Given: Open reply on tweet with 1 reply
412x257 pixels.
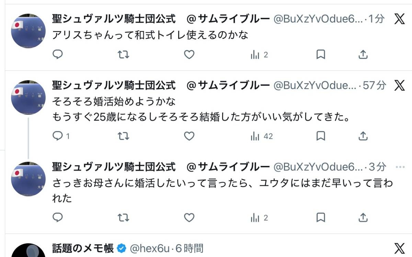Looking at the screenshot, I should point(58,136).
